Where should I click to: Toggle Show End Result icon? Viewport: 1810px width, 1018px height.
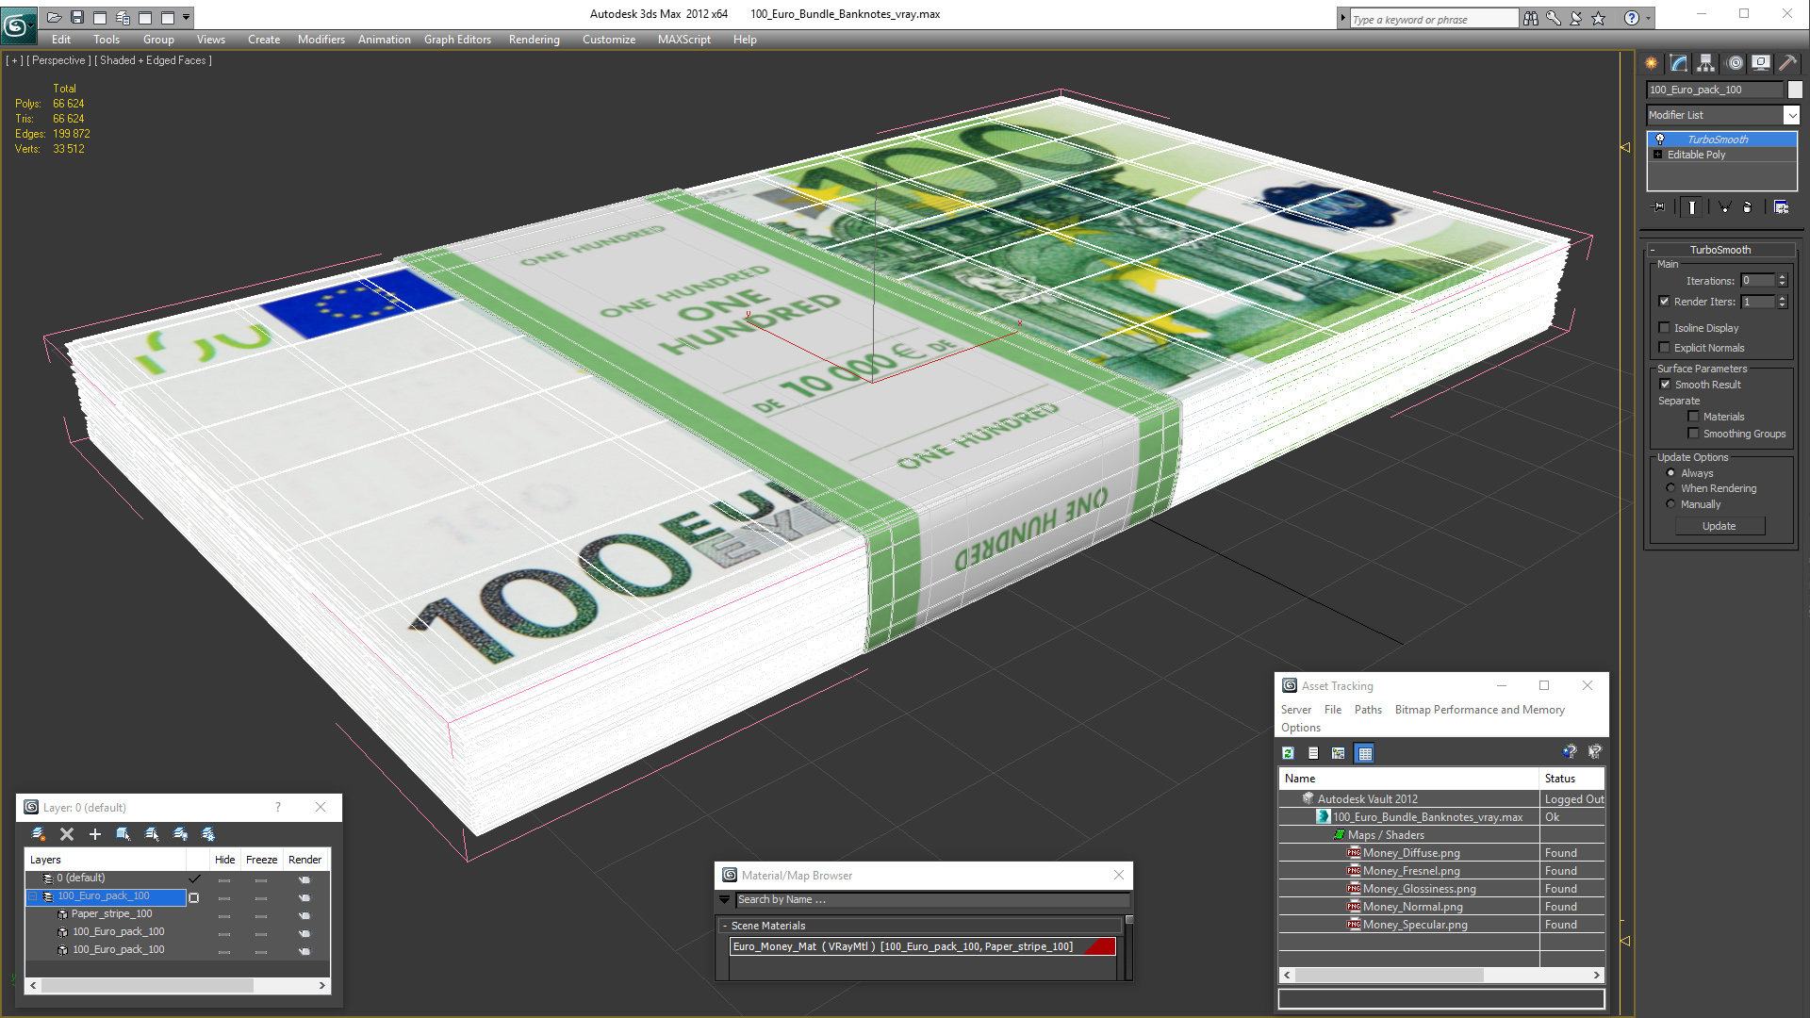point(1692,207)
